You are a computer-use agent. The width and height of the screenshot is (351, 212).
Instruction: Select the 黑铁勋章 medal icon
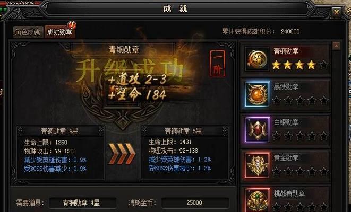pyautogui.click(x=257, y=94)
